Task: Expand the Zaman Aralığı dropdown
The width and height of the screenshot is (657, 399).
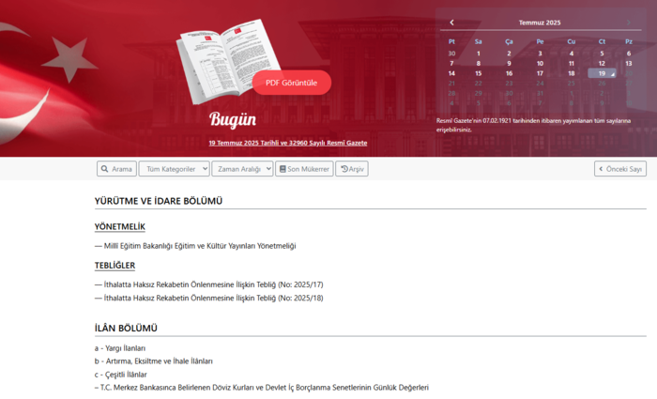Action: click(242, 169)
